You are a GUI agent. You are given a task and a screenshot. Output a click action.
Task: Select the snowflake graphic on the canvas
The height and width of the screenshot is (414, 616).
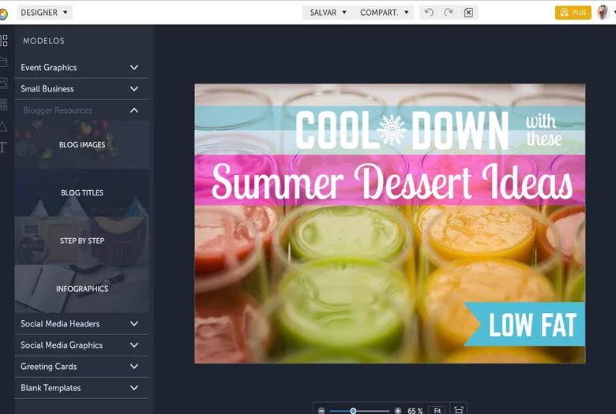click(392, 130)
